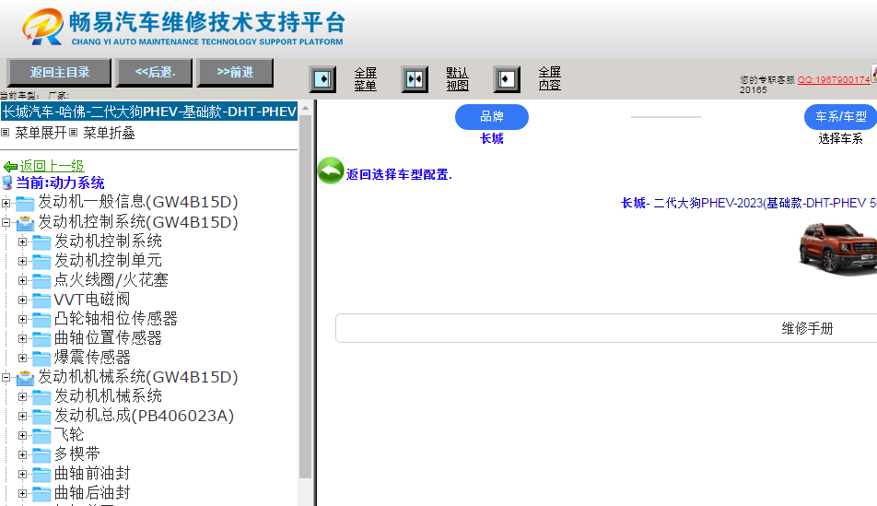Click the folder icon for 发动机控制单元
Image resolution: width=877 pixels, height=506 pixels.
(41, 261)
